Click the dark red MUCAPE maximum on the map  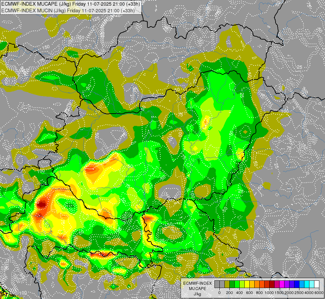point(41,204)
